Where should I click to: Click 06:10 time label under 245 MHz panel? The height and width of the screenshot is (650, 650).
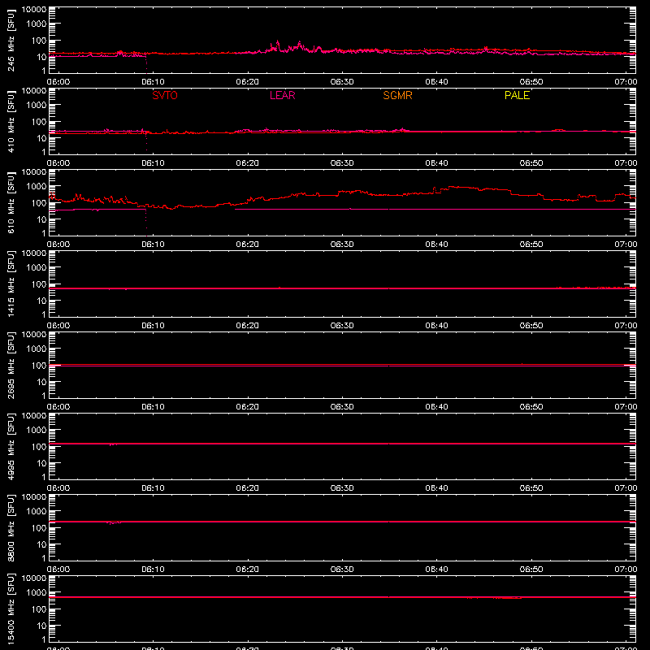pos(153,82)
